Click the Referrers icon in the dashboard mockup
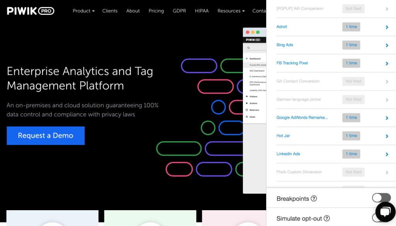This screenshot has width=396, height=226. coord(247,110)
